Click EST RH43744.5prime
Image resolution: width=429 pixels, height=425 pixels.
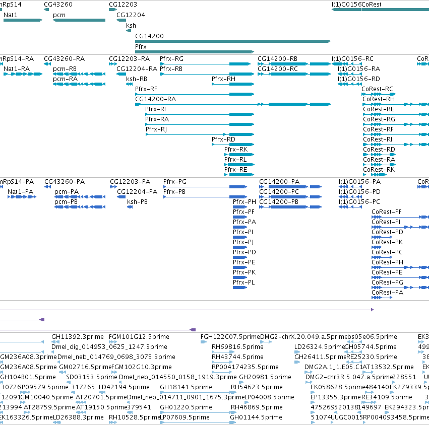[x=222, y=362]
